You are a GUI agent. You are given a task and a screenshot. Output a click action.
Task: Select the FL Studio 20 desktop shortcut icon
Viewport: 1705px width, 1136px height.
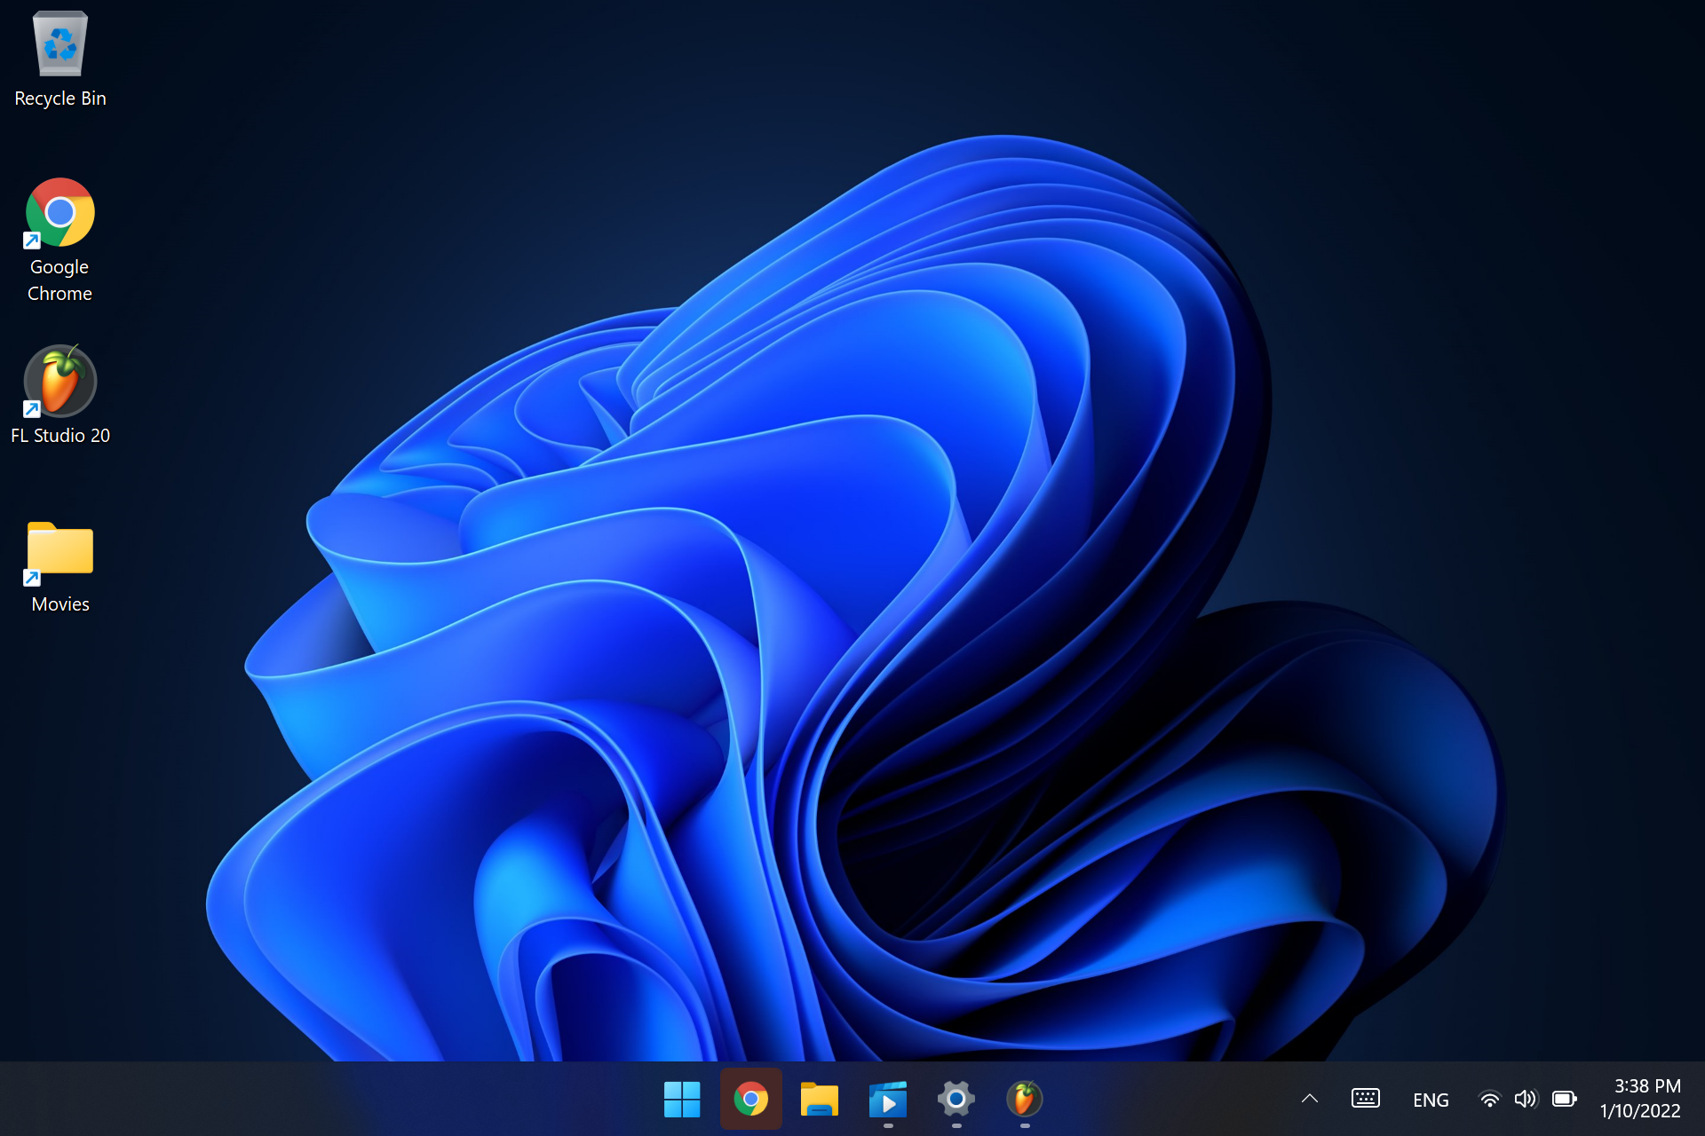[60, 382]
